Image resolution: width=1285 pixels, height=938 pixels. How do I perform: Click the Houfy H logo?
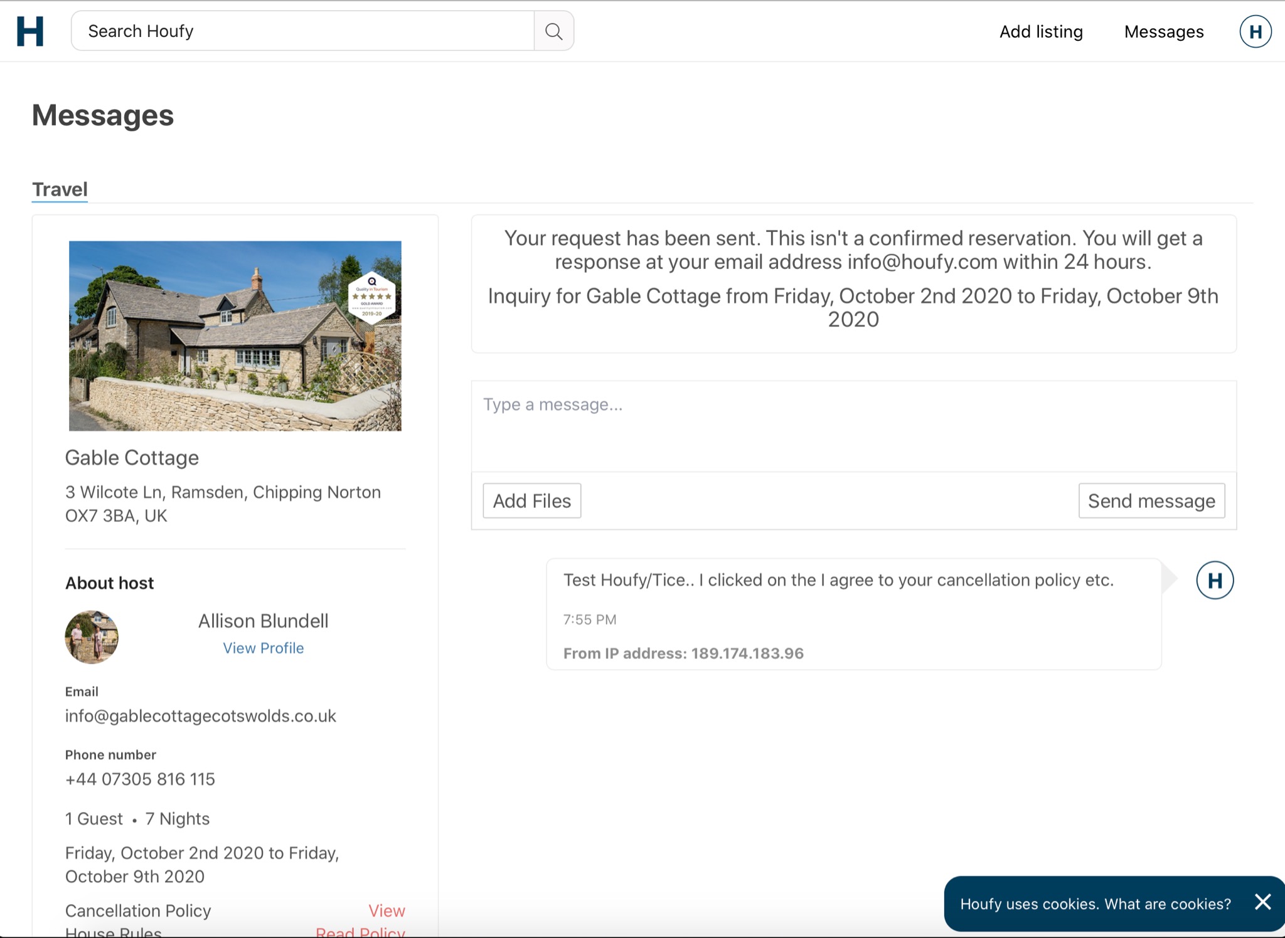click(29, 31)
